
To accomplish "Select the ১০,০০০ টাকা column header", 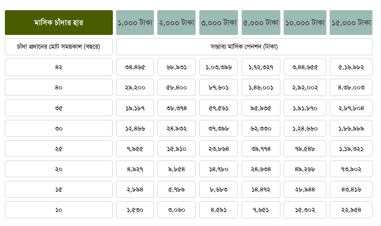I will tap(305, 23).
